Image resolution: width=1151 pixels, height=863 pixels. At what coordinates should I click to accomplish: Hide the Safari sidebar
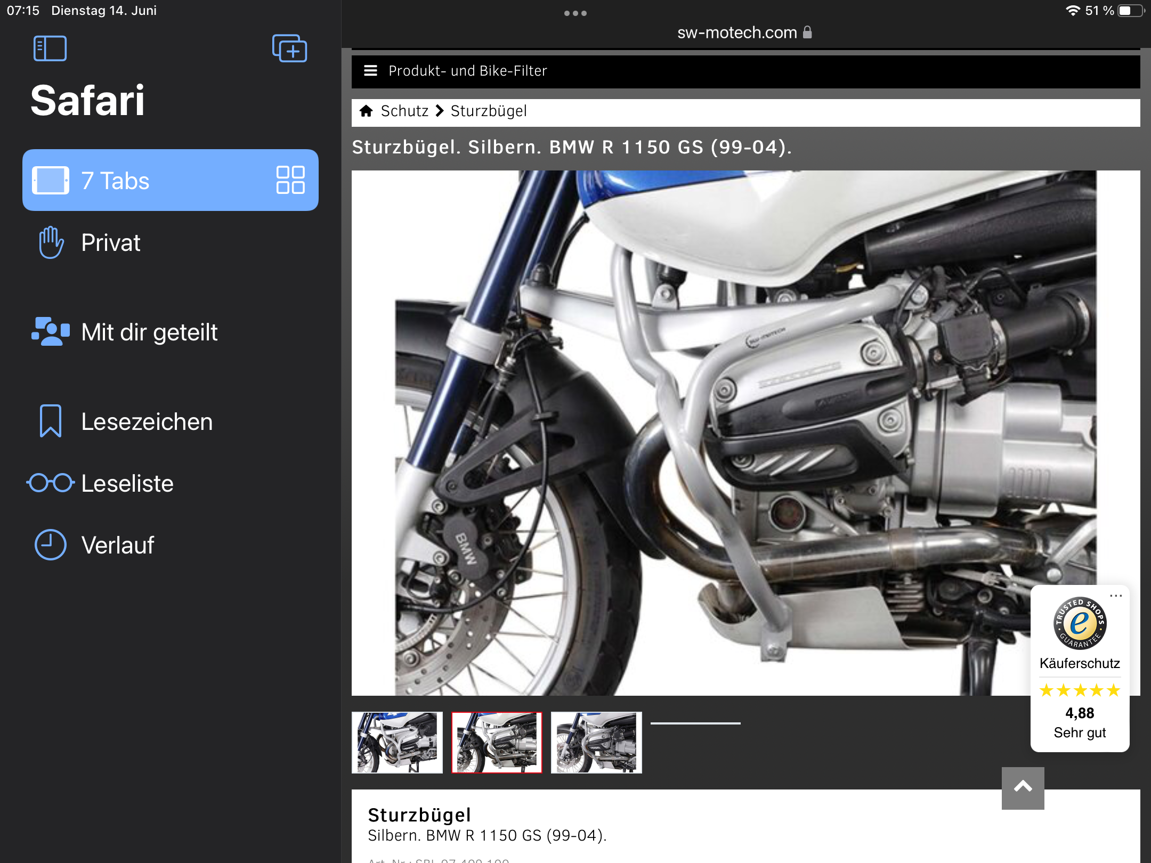50,48
